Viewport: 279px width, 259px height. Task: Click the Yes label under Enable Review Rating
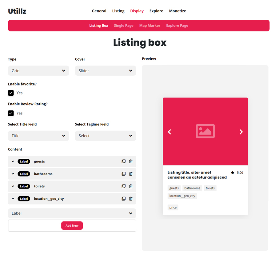tap(19, 113)
